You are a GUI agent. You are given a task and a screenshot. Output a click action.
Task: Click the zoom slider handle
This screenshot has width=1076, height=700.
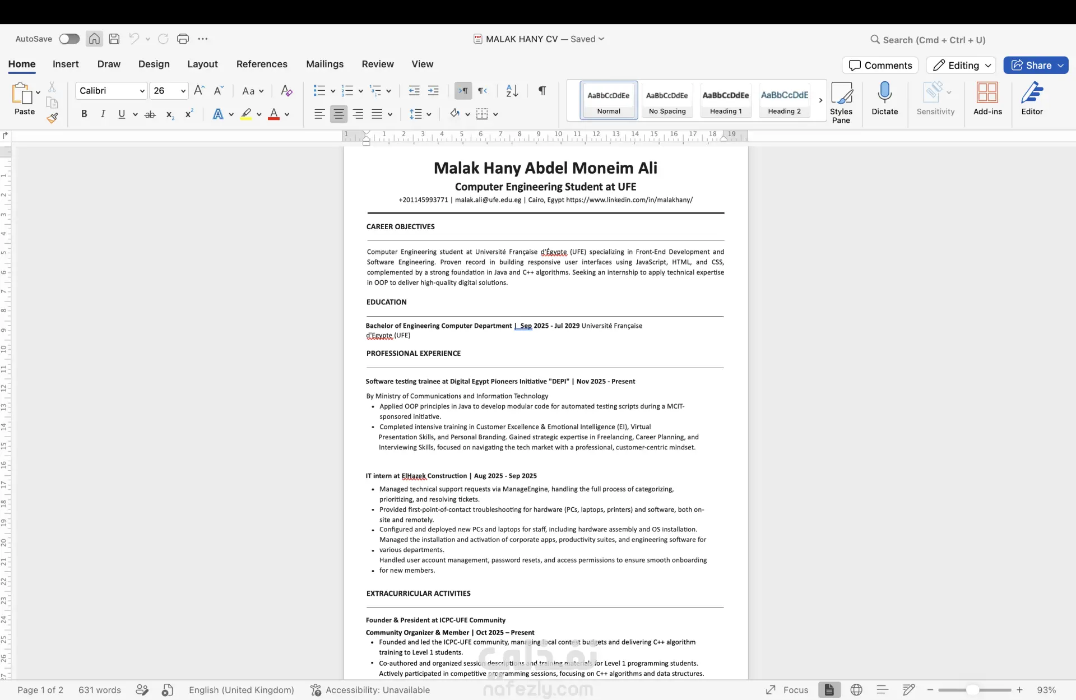(973, 690)
